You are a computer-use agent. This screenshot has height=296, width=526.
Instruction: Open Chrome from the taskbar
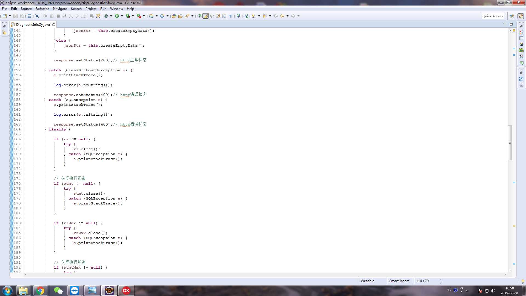click(40, 291)
